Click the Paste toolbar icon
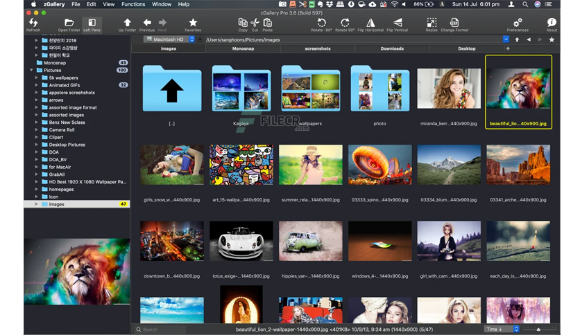 (267, 25)
